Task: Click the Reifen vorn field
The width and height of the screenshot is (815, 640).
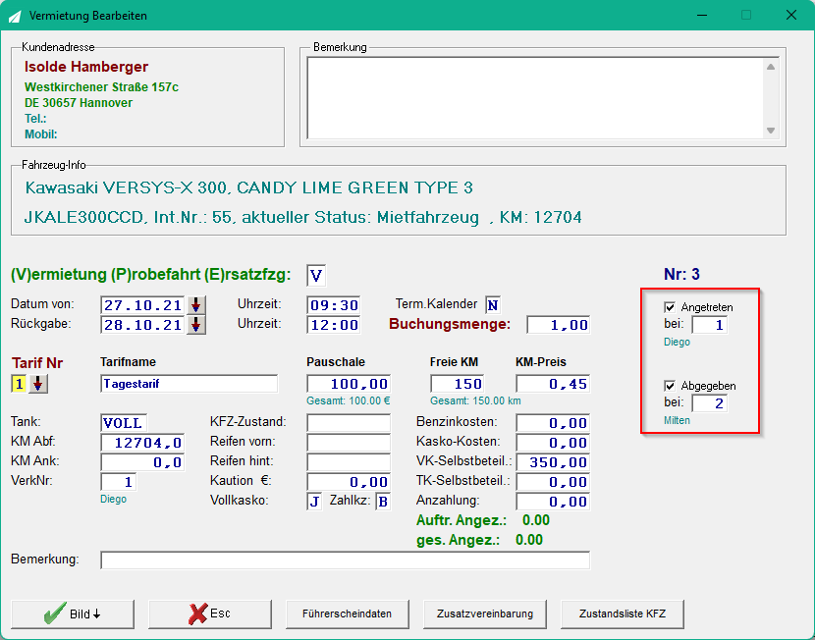Action: pos(349,443)
